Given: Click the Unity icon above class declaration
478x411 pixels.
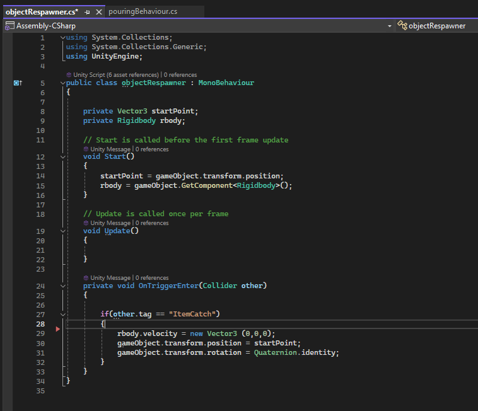Looking at the screenshot, I should (68, 75).
